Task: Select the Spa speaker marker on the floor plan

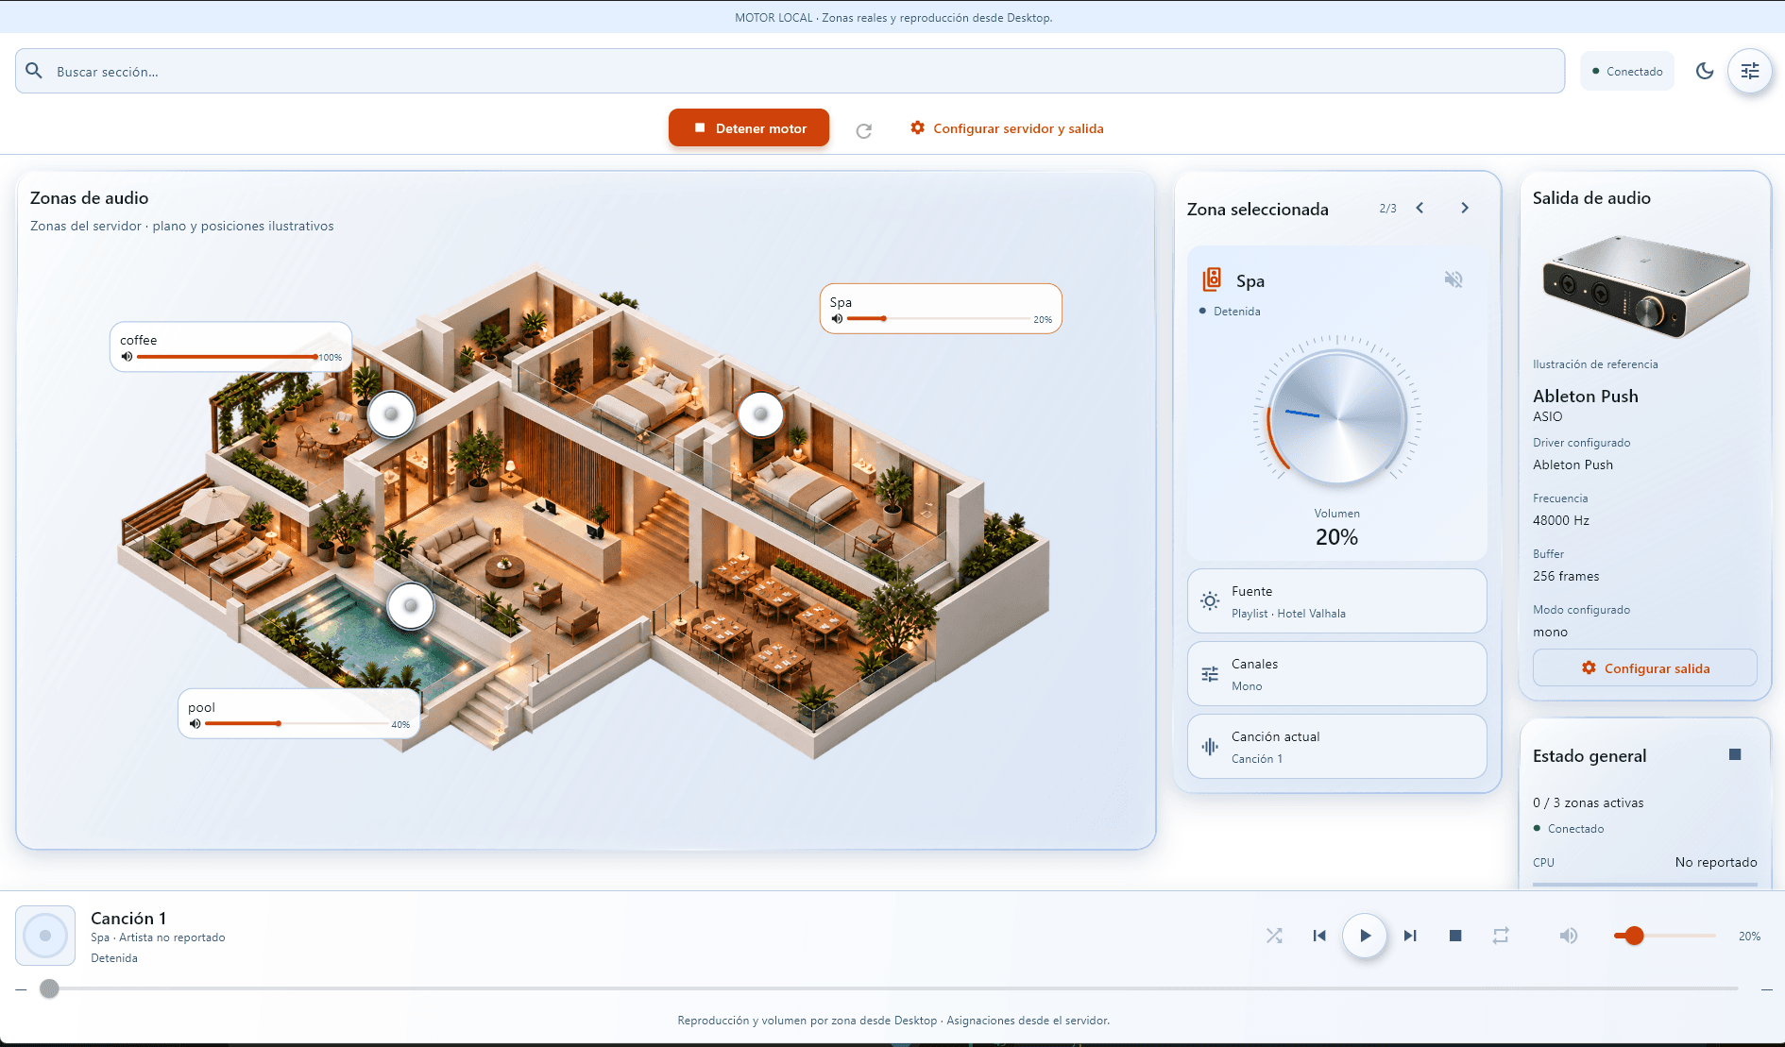Action: (x=760, y=414)
